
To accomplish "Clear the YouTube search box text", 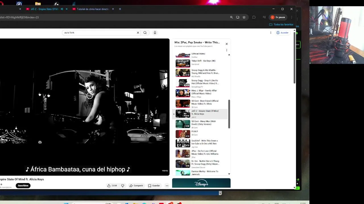I will coord(138,33).
